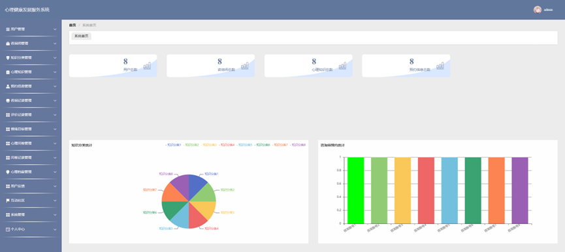Click the dark green 知识分类6 pie slice
565x252 pixels.
click(171, 209)
